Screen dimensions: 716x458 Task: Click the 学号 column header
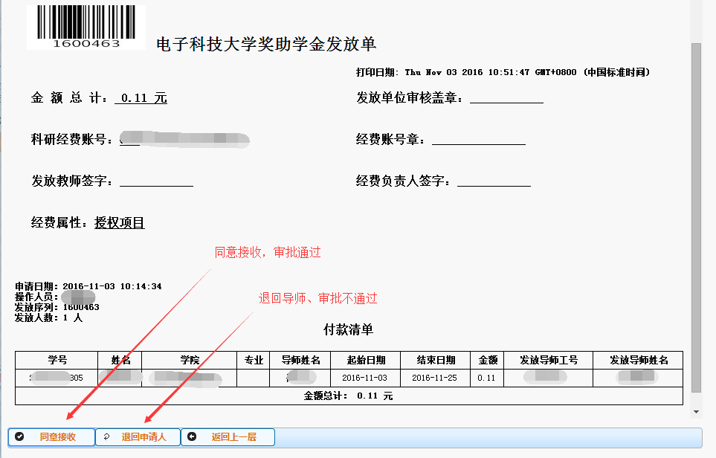(57, 361)
